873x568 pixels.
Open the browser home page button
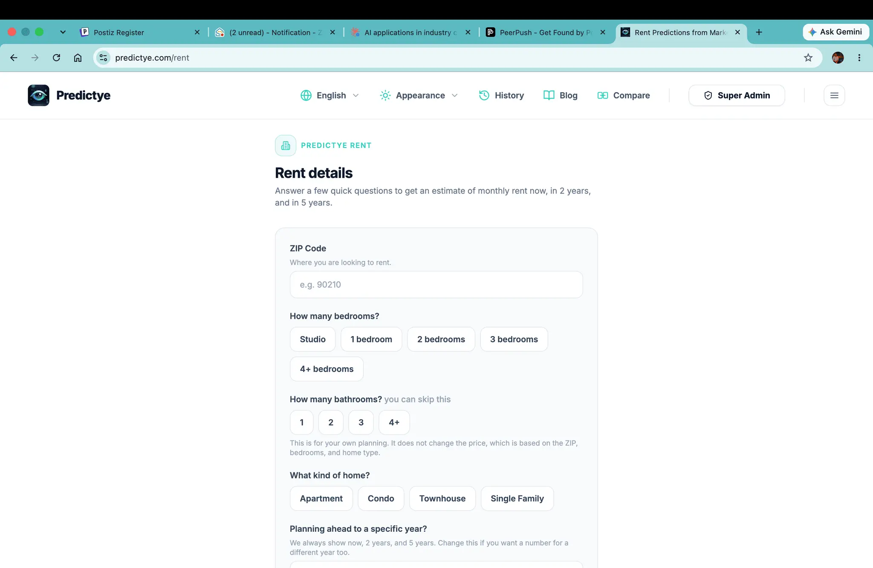(78, 58)
